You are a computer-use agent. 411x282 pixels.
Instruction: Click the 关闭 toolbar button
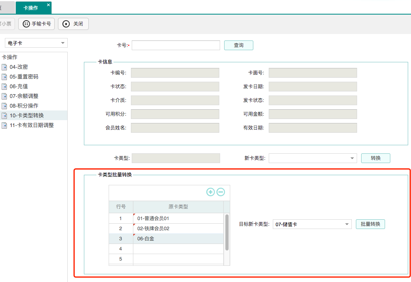pos(73,24)
